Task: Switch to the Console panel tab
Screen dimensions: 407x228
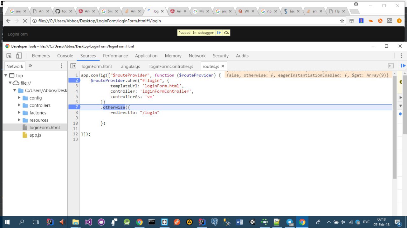Action: 65,56
